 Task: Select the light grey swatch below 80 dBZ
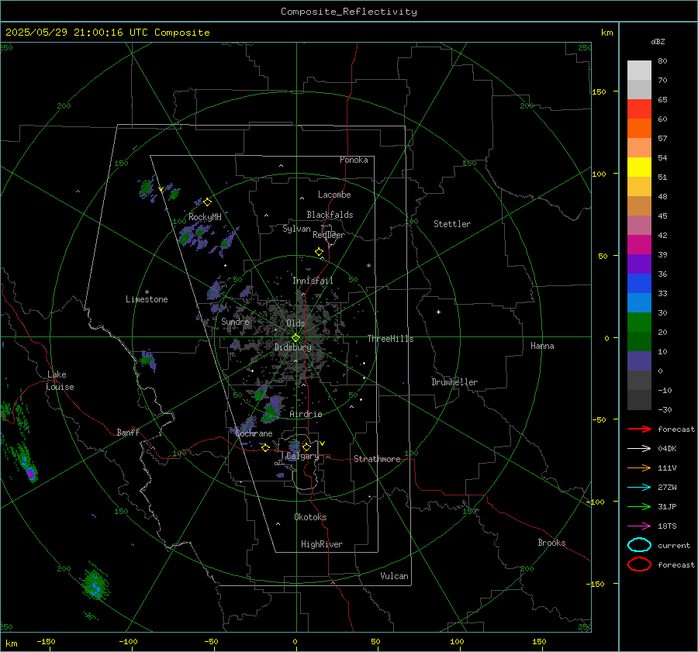tap(639, 71)
